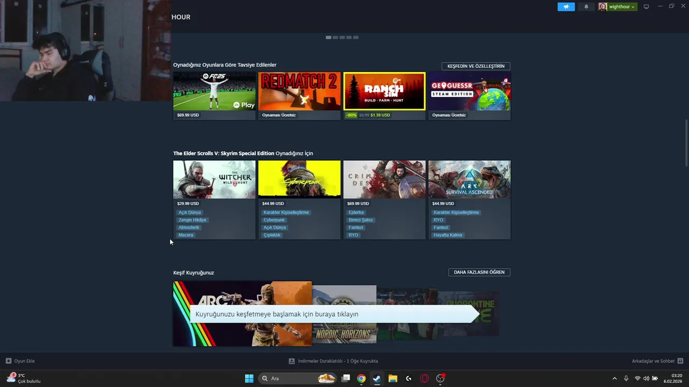Image resolution: width=689 pixels, height=387 pixels.
Task: Select the last carousel page dot
Action: [x=356, y=37]
